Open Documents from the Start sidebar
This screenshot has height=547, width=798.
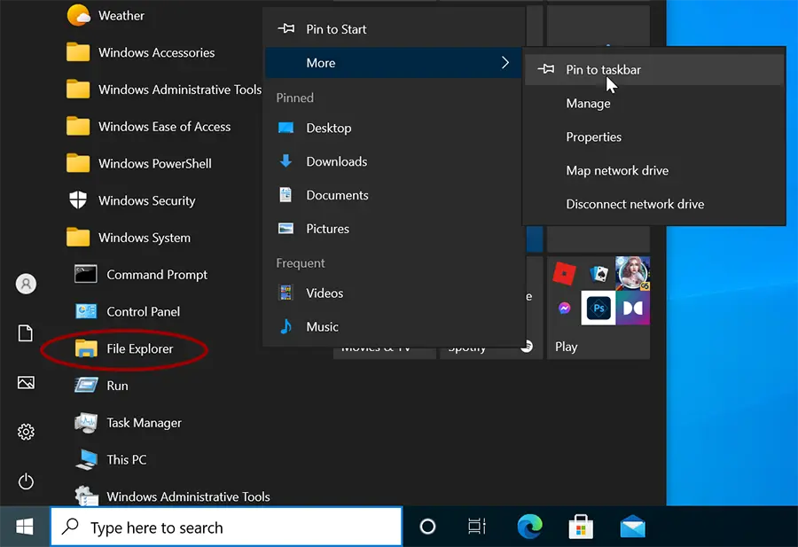point(25,333)
